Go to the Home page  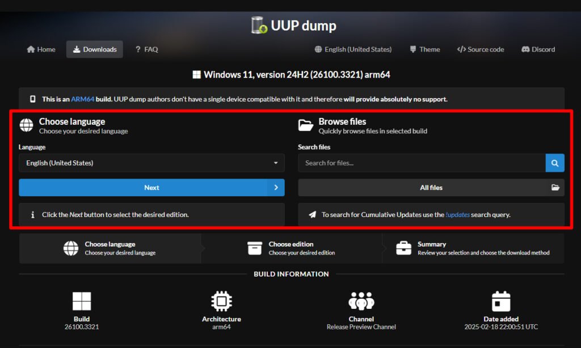point(41,49)
